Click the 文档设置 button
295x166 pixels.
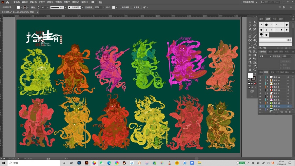pyautogui.click(x=125, y=7)
